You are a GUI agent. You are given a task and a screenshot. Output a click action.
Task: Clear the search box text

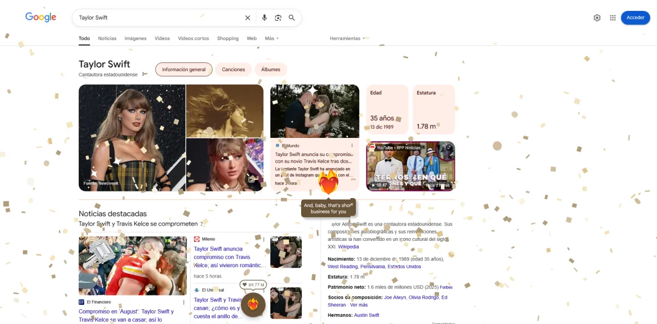(247, 18)
